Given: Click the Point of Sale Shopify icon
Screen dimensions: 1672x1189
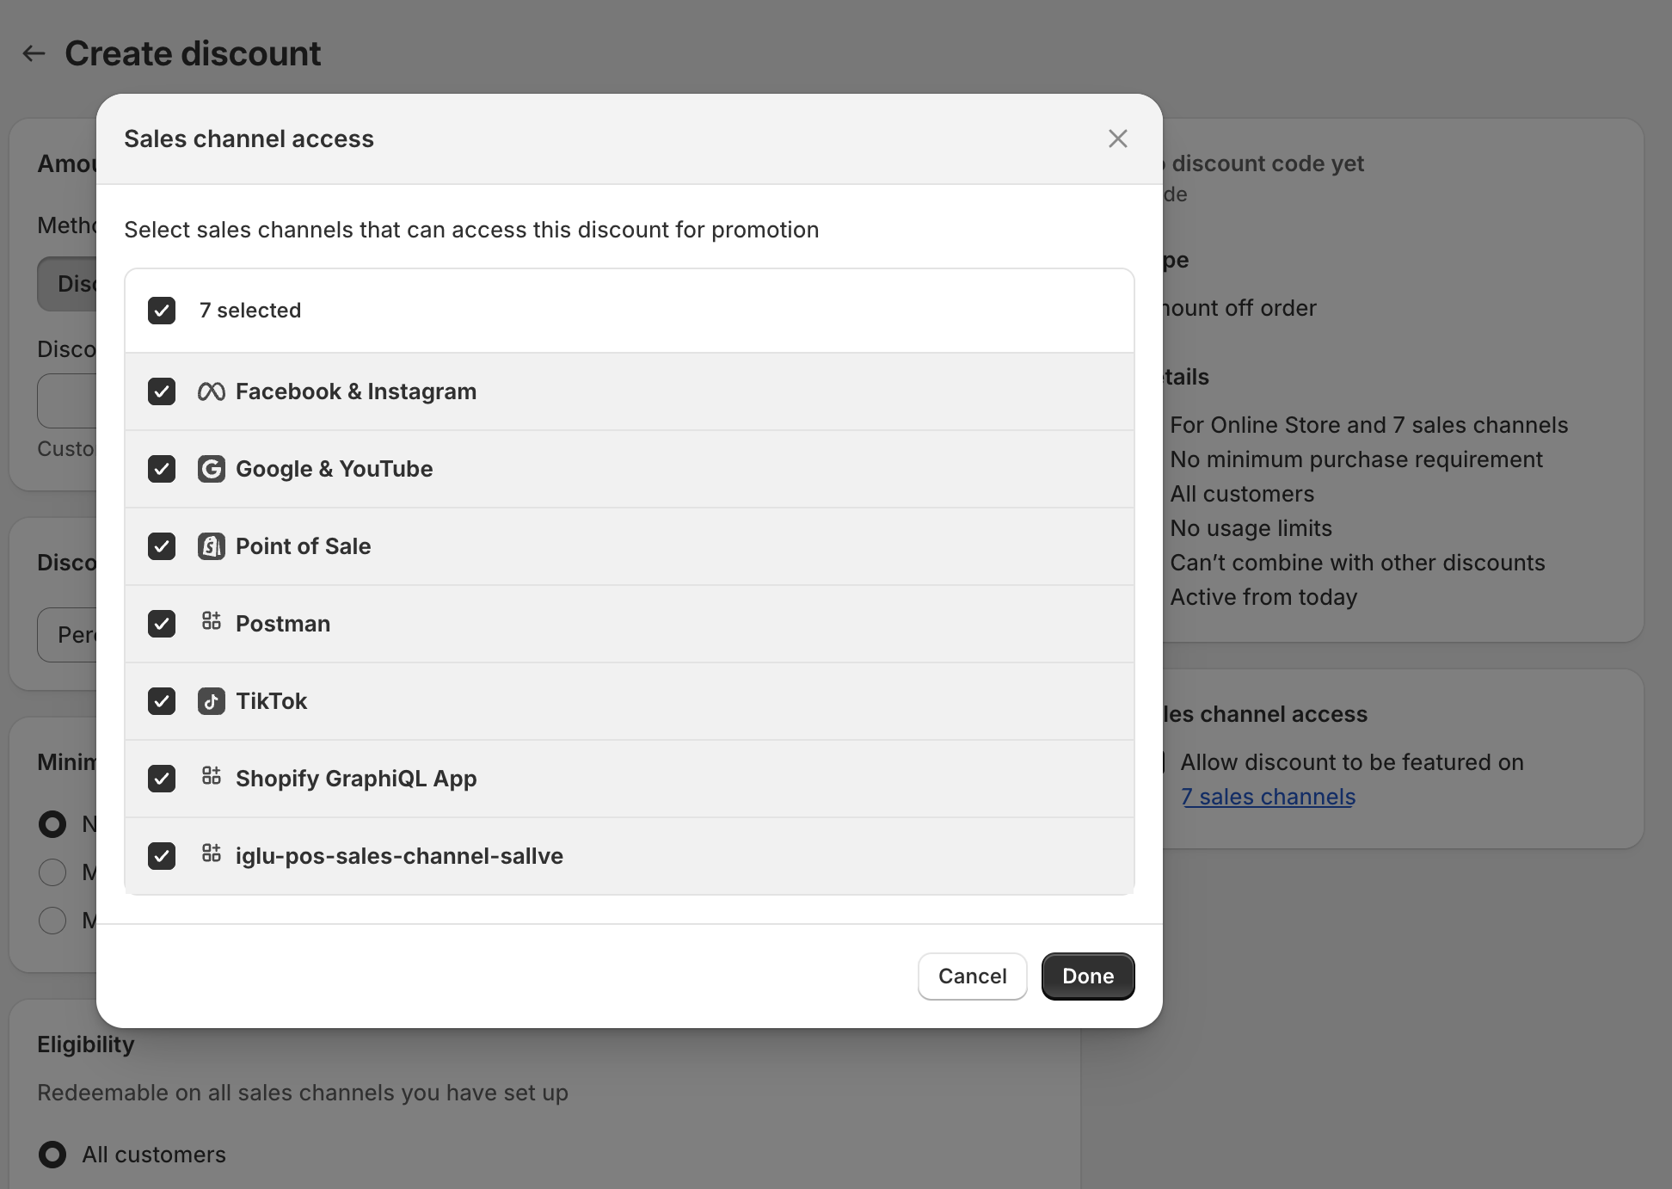Looking at the screenshot, I should [x=212, y=546].
